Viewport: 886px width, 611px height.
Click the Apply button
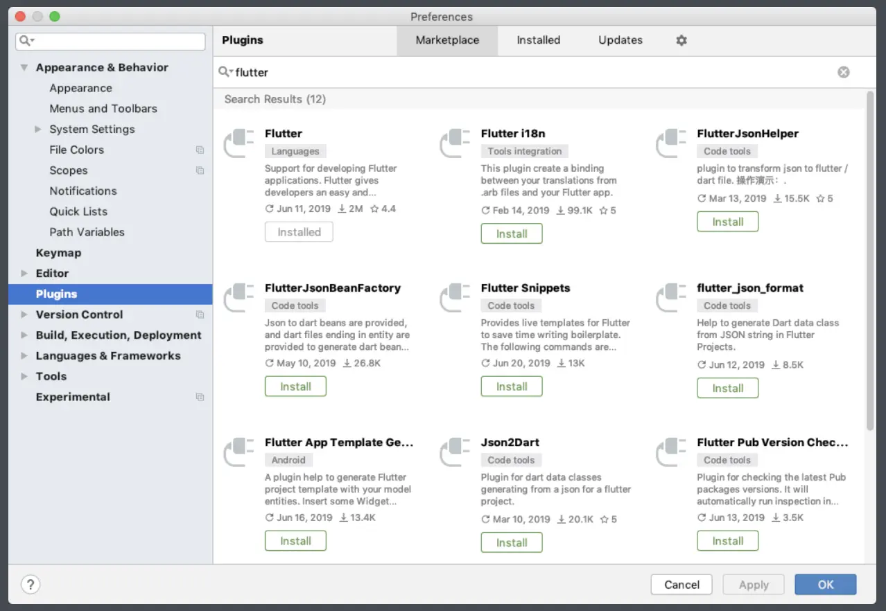[x=754, y=585]
